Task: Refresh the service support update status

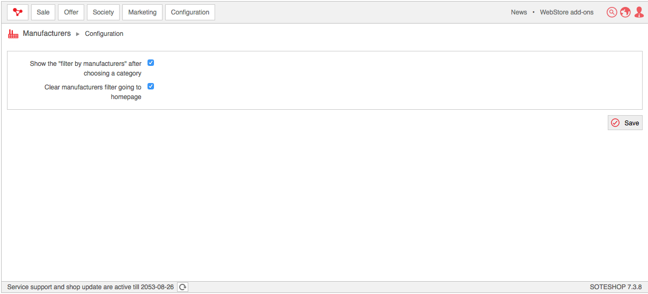Action: tap(183, 287)
